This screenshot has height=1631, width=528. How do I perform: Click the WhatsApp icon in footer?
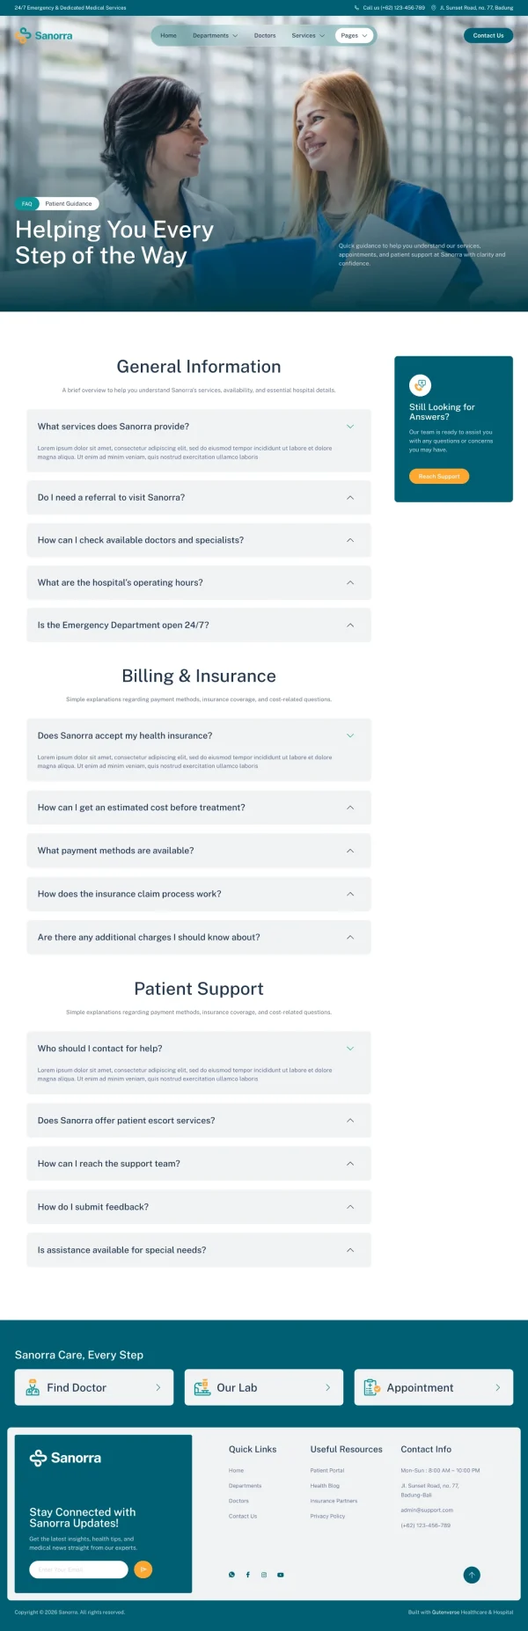232,1575
